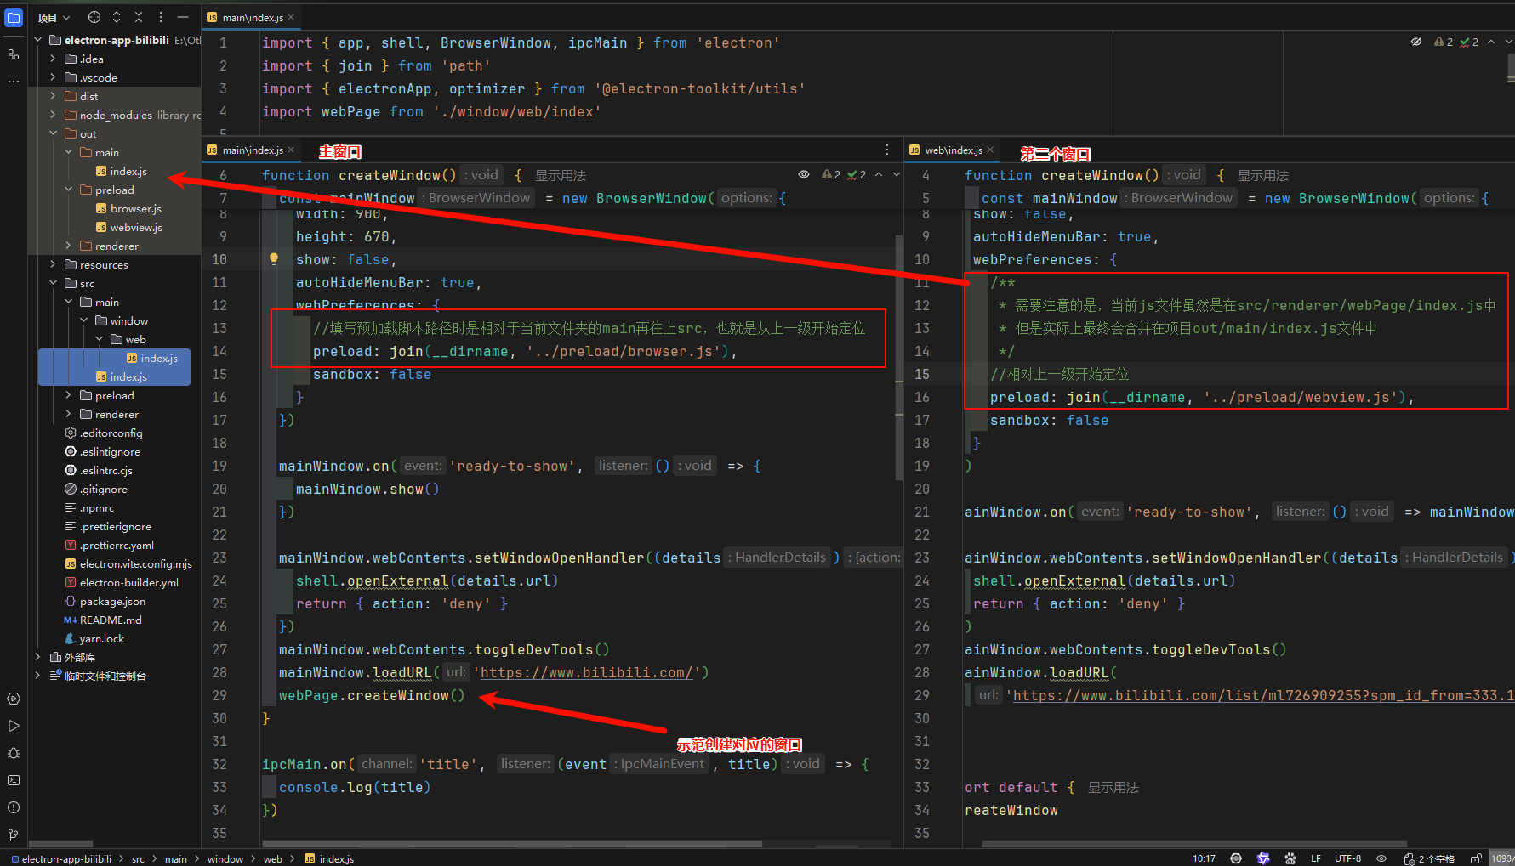This screenshot has width=1515, height=866.
Task: Expand the 临时文件和控制台 node
Action: 38,676
